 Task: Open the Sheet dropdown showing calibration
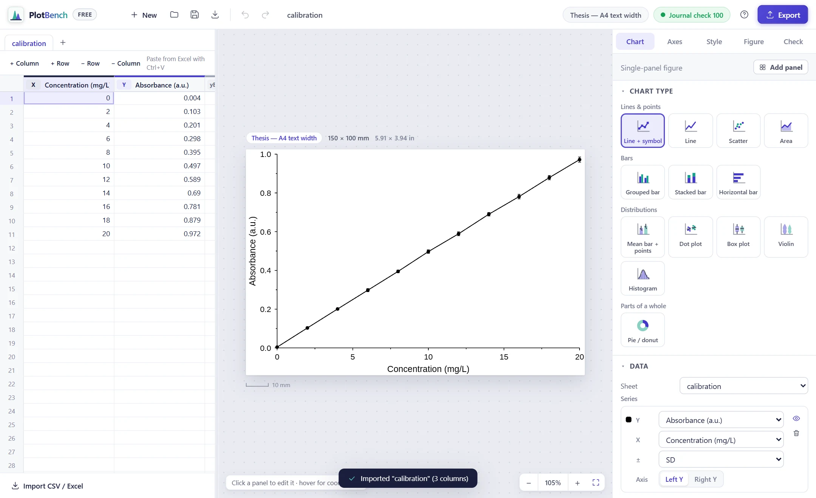click(x=743, y=386)
